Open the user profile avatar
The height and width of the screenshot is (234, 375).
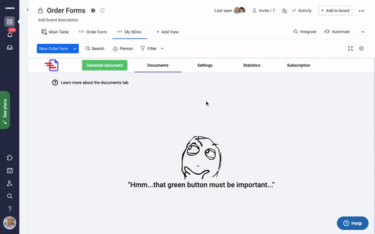9,223
